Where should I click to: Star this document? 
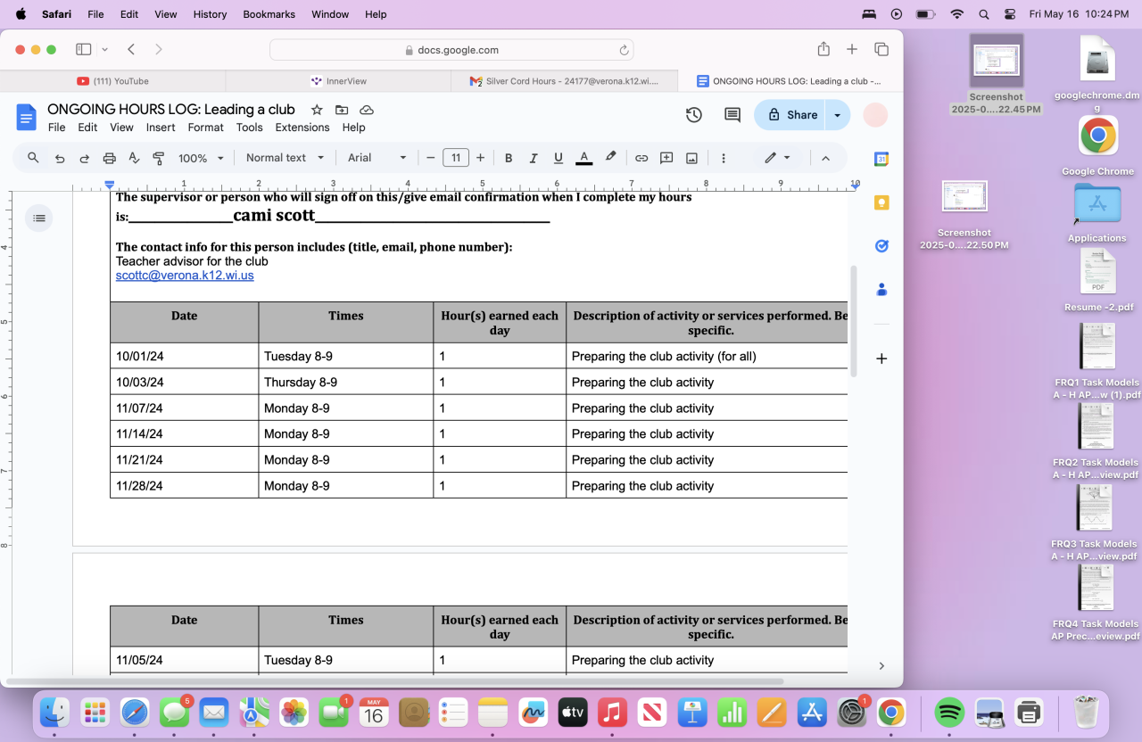point(317,110)
